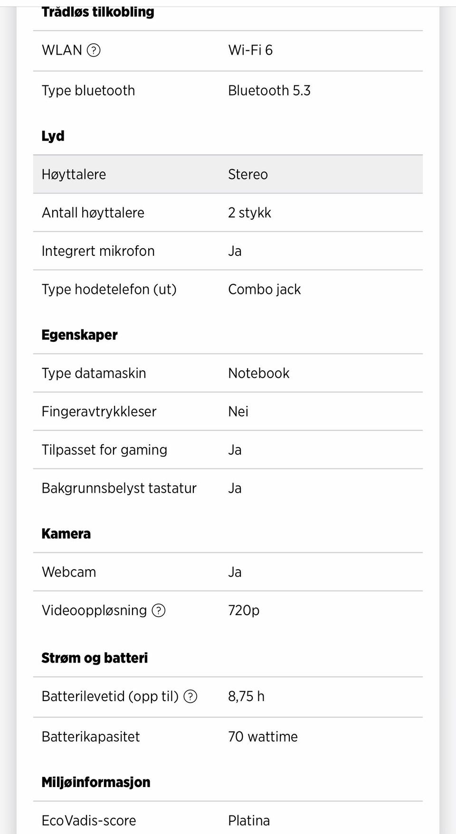Select the Notebook value text
Viewport: 456px width, 834px height.
point(258,374)
